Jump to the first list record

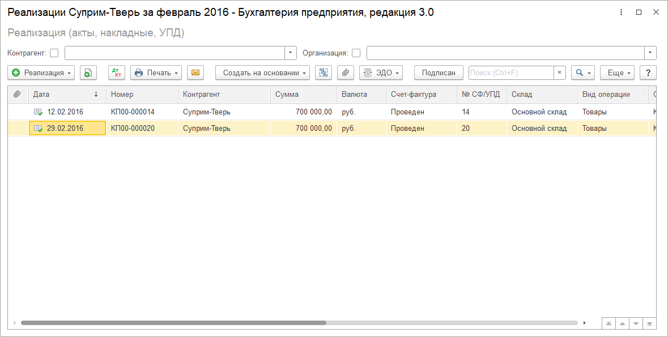pyautogui.click(x=609, y=324)
